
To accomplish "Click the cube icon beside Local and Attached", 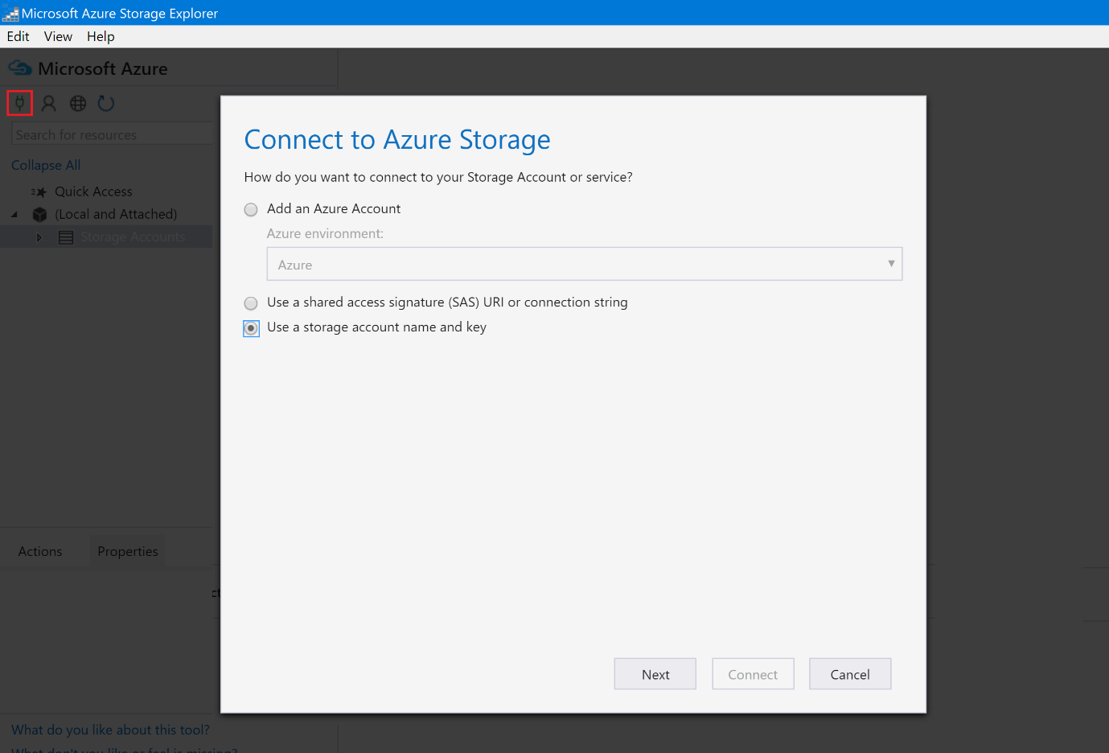I will pos(39,215).
